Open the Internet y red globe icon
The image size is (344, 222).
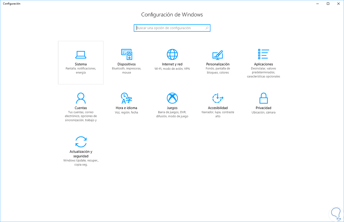click(x=172, y=54)
